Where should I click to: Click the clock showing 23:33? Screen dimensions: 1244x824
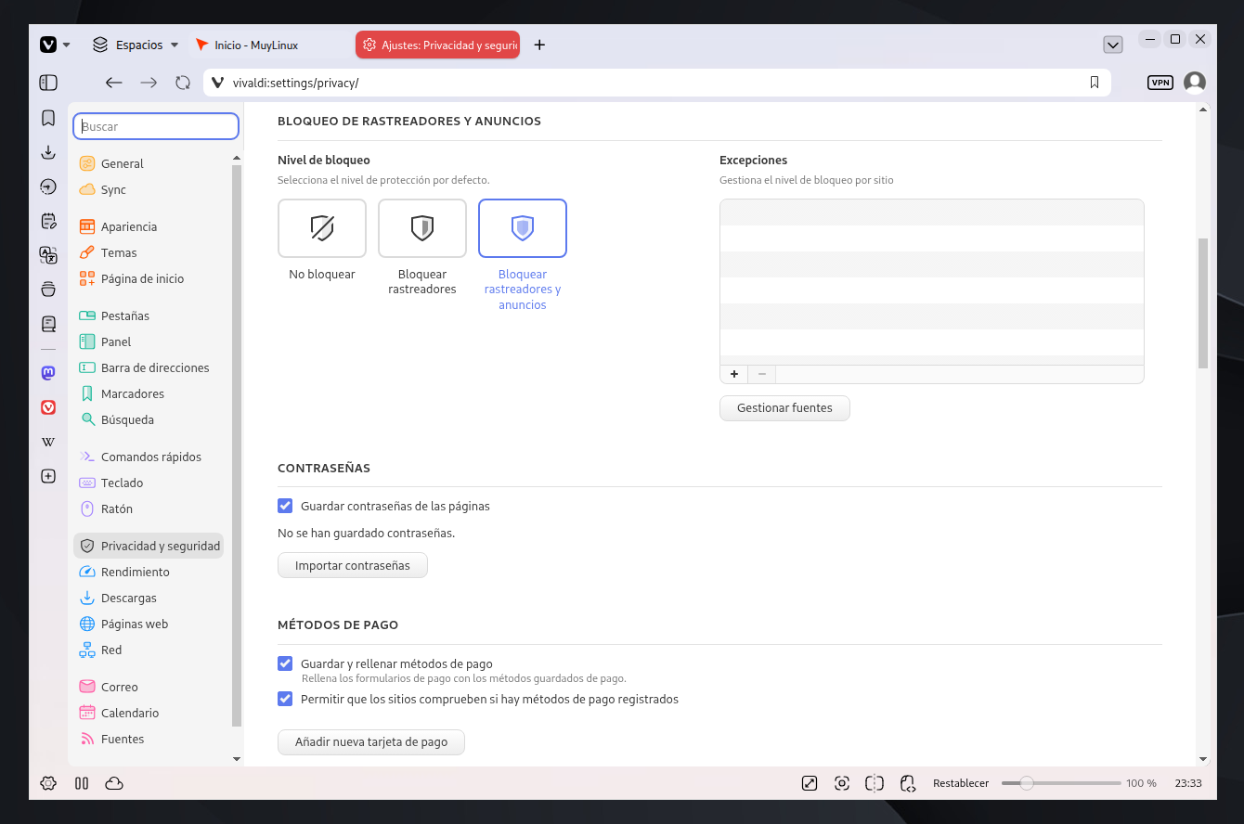[x=1188, y=783]
